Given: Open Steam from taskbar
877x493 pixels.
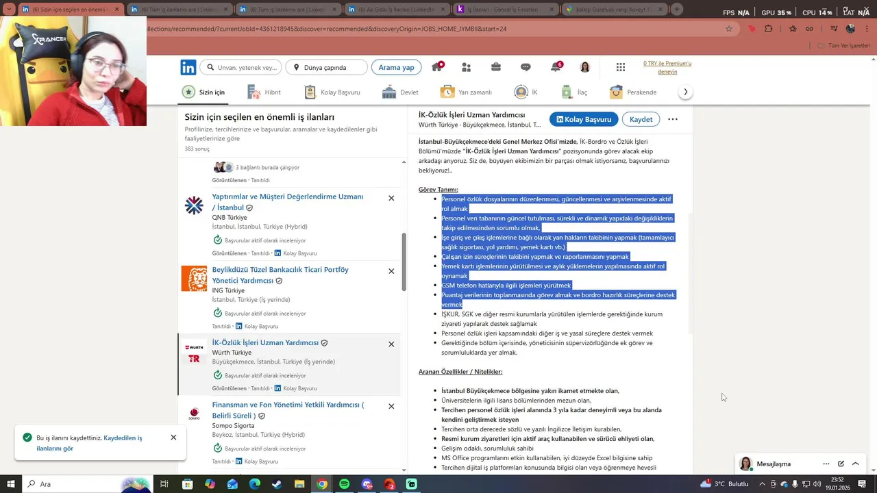Looking at the screenshot, I should (x=277, y=484).
